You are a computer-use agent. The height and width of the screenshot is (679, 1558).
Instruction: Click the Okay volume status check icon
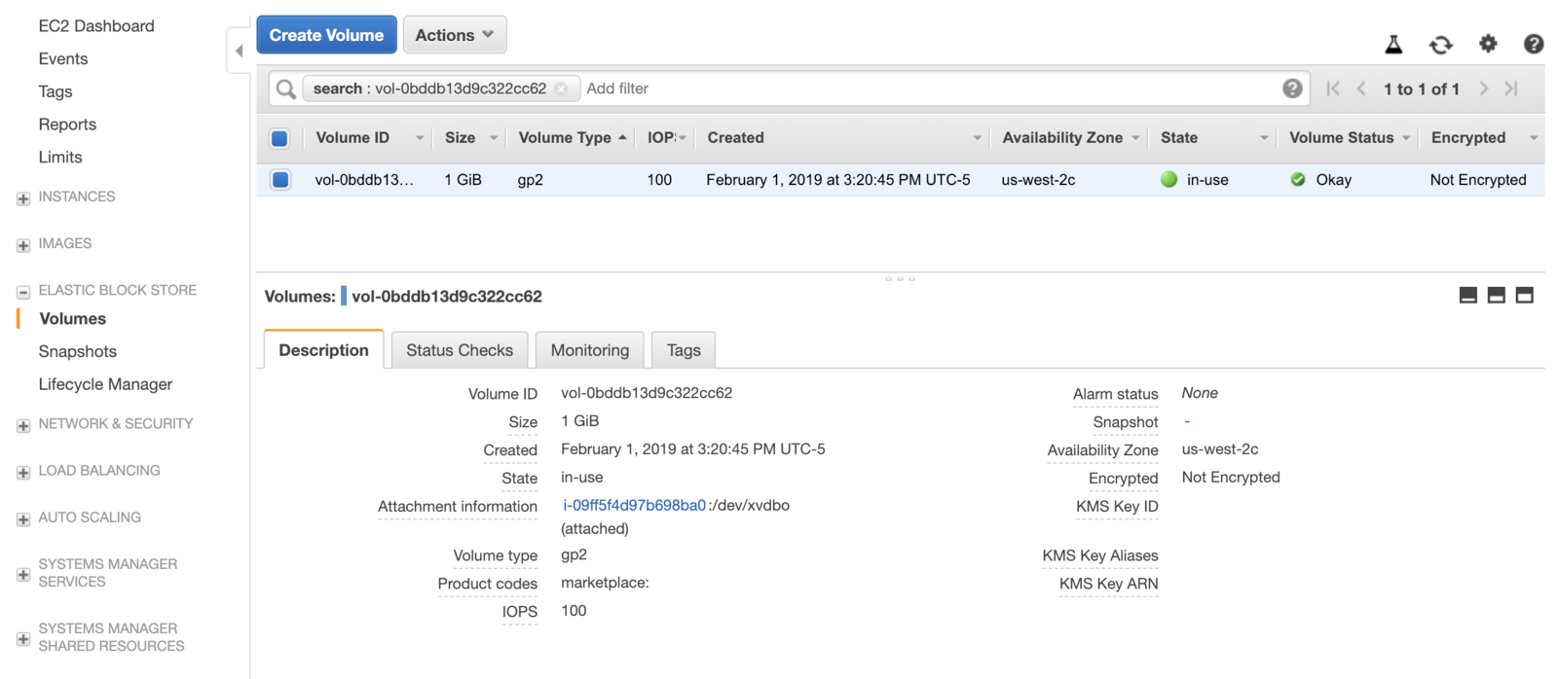coord(1298,179)
